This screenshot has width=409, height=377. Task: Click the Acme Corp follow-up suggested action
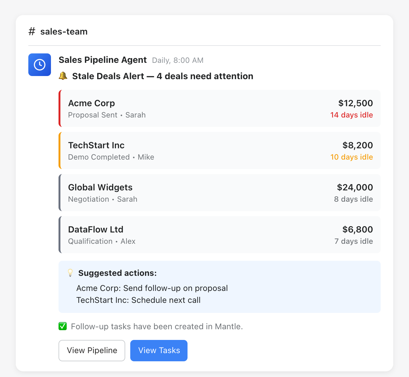(x=152, y=288)
